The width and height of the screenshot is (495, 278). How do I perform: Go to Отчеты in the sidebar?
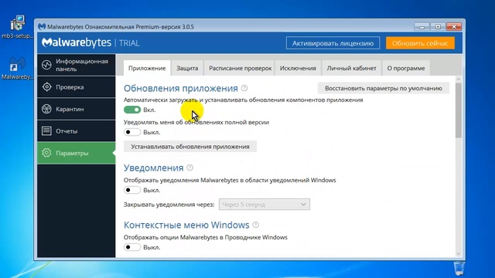pyautogui.click(x=77, y=131)
